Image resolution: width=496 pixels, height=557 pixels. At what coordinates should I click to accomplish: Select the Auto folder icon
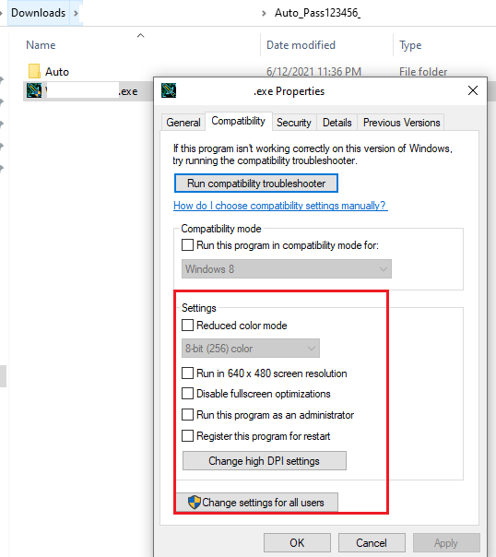(x=34, y=71)
